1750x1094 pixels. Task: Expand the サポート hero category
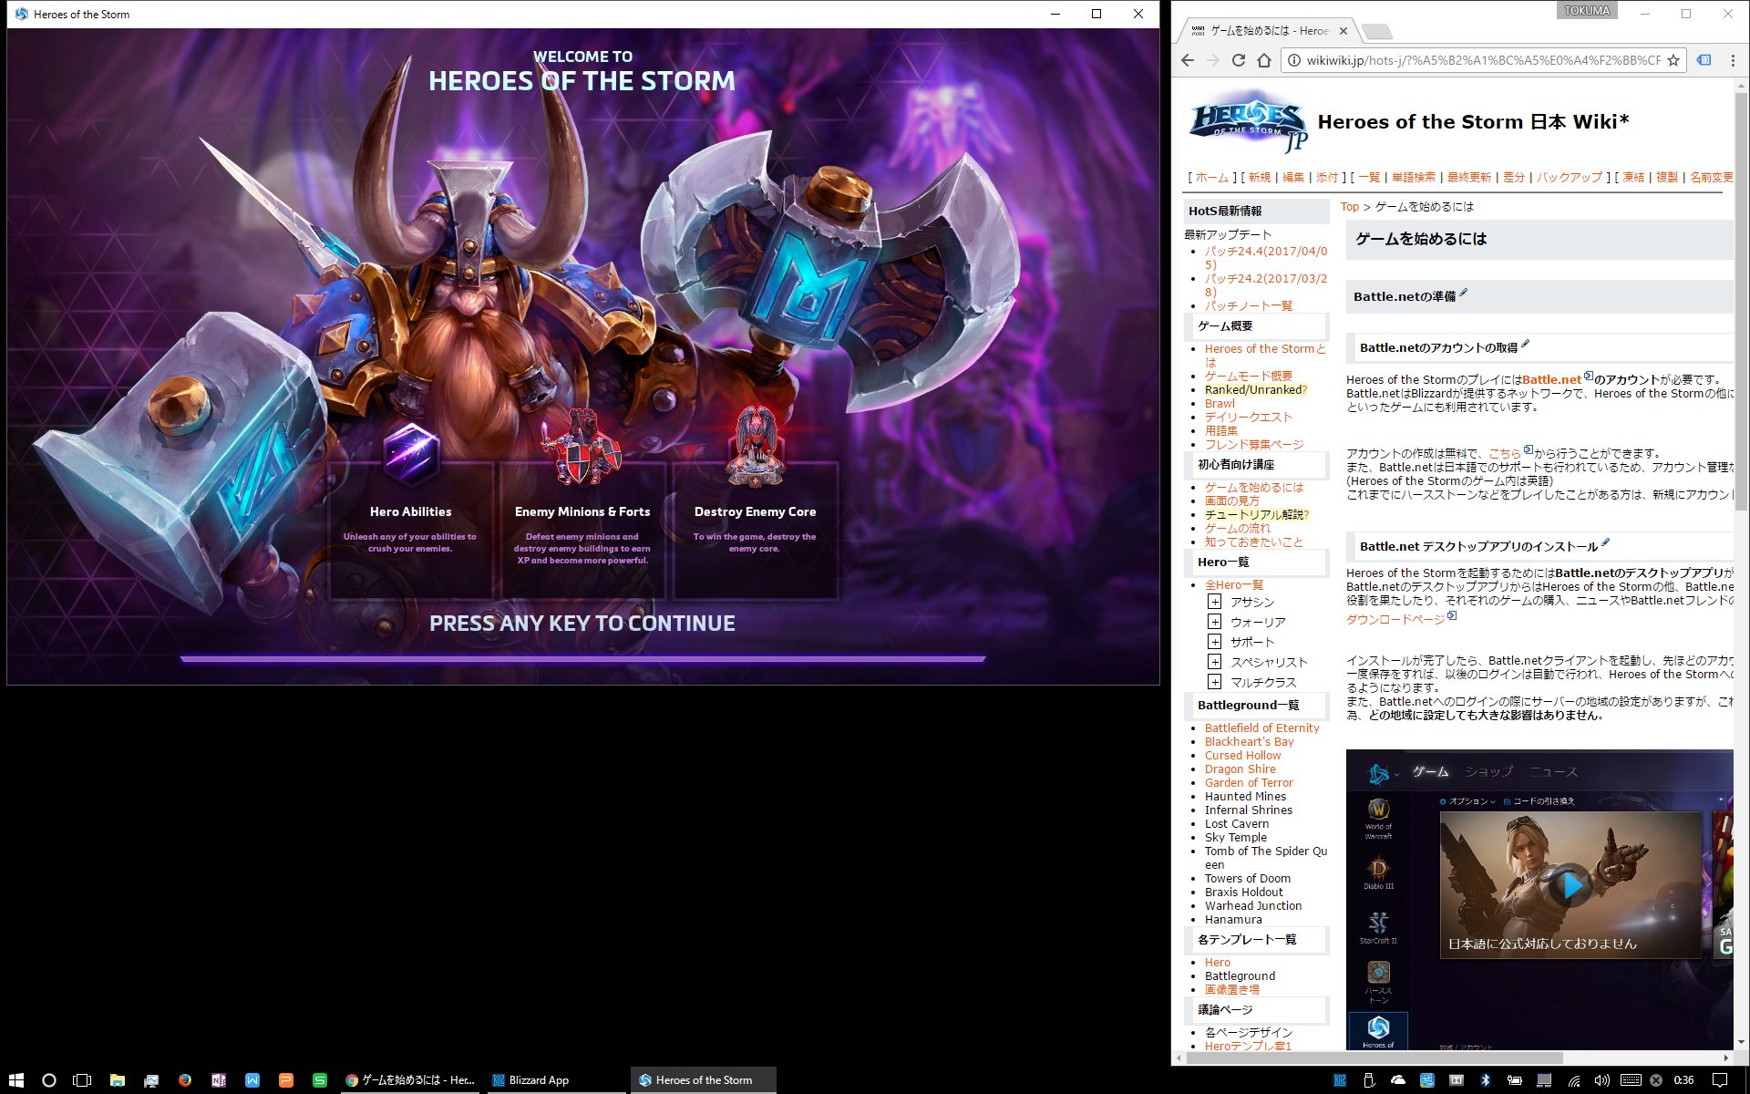1214,642
